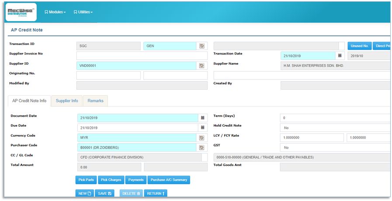Switch to the Remarks tab
Image resolution: width=392 pixels, height=201 pixels.
(x=95, y=101)
